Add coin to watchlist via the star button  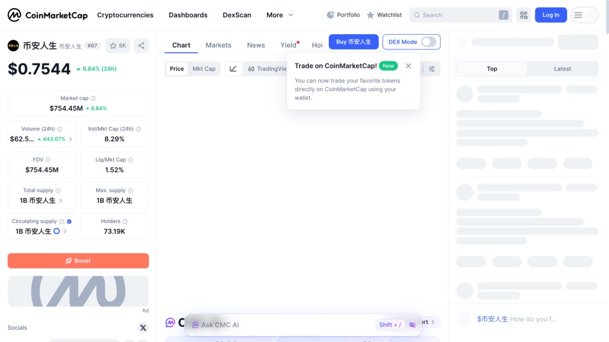(118, 46)
